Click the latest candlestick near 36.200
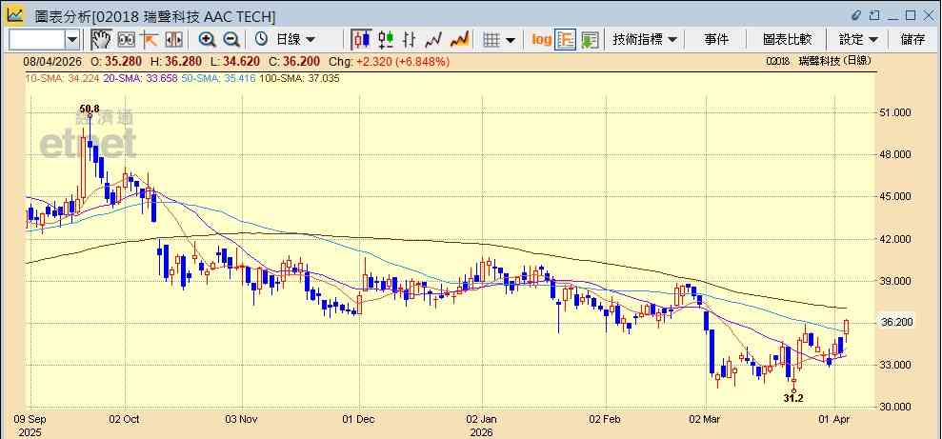This screenshot has width=942, height=439. click(847, 327)
